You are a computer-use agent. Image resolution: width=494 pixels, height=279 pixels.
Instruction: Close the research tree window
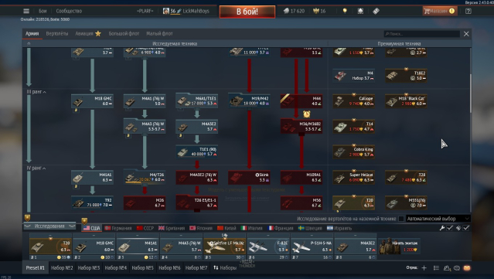[466, 34]
